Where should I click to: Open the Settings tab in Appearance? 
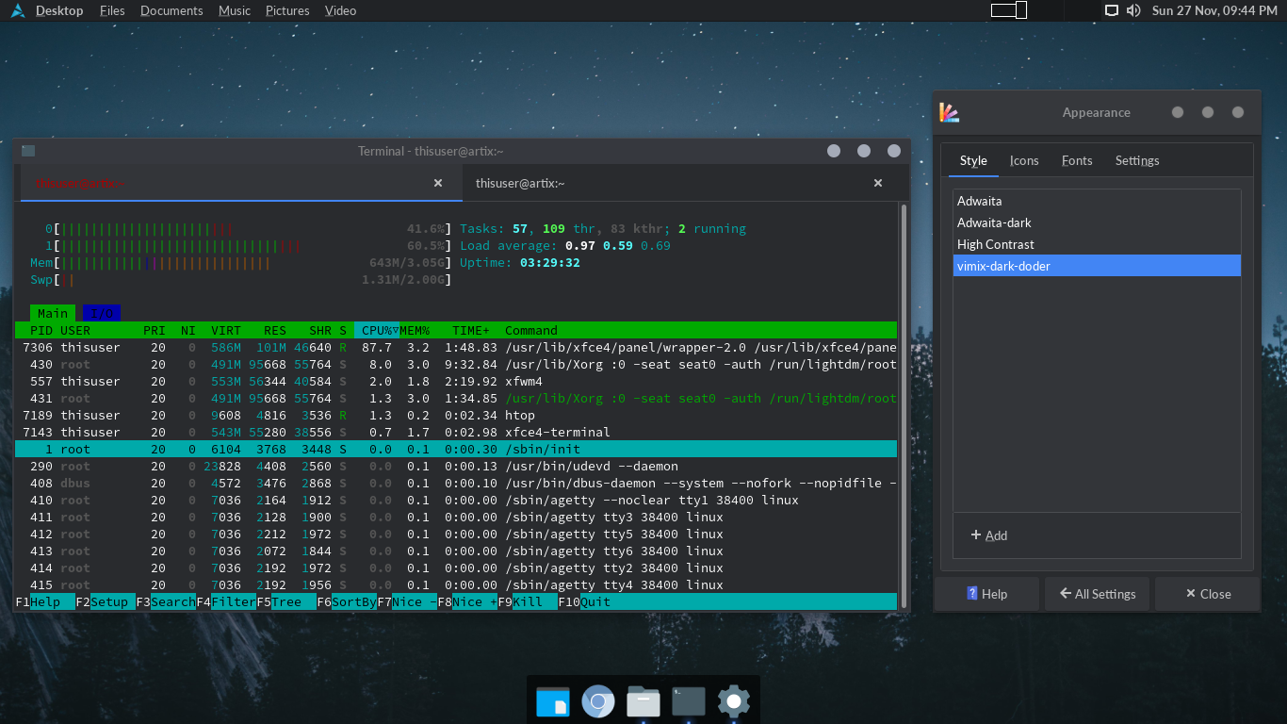[x=1137, y=160]
